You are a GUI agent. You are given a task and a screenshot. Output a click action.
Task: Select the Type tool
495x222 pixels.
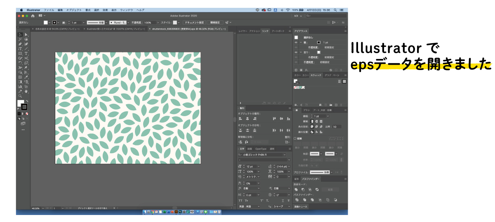[x=26, y=54]
